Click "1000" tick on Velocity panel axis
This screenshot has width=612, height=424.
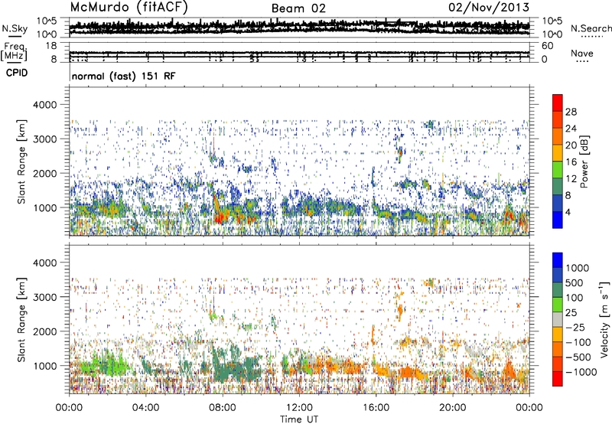(45, 366)
